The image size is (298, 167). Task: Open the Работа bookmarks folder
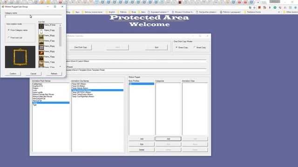(x=122, y=12)
